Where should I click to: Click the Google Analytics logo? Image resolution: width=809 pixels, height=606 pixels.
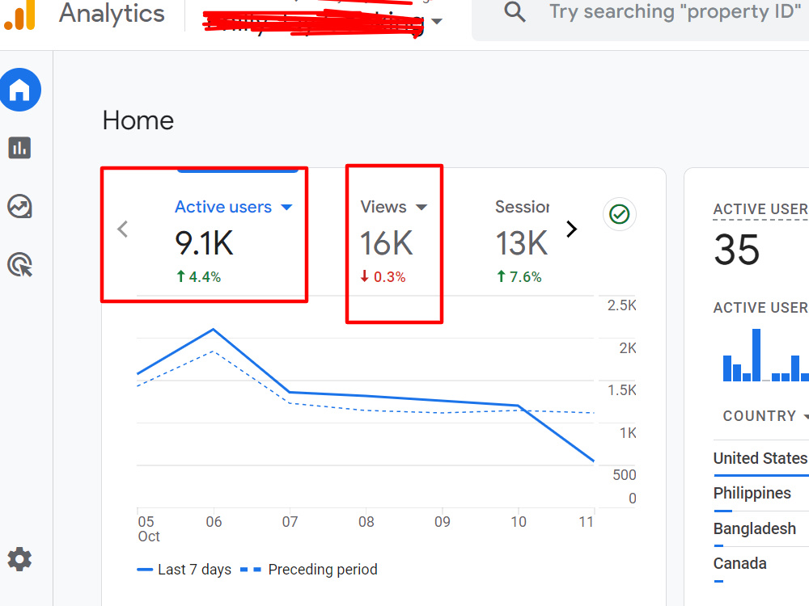pyautogui.click(x=19, y=15)
